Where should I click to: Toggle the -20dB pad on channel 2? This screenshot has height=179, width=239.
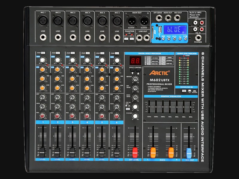tap(58, 53)
